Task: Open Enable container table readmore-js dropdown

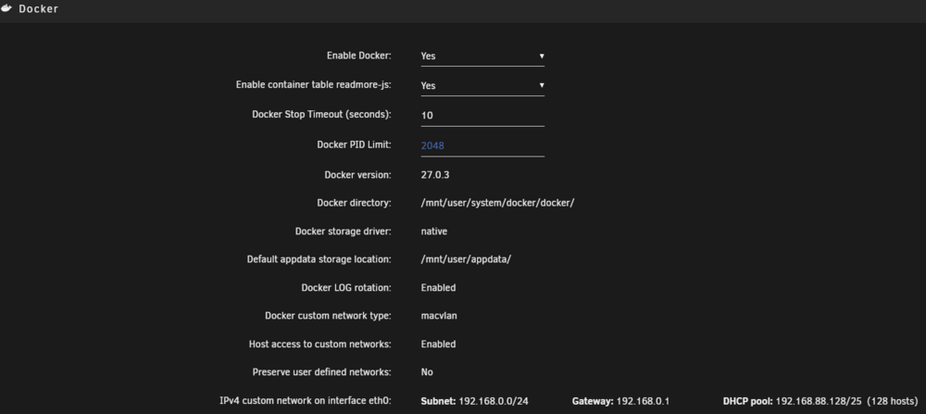Action: point(482,85)
